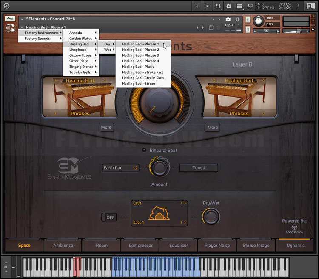Switch the Space effect OFF toggle
This screenshot has height=279, width=319.
[109, 218]
